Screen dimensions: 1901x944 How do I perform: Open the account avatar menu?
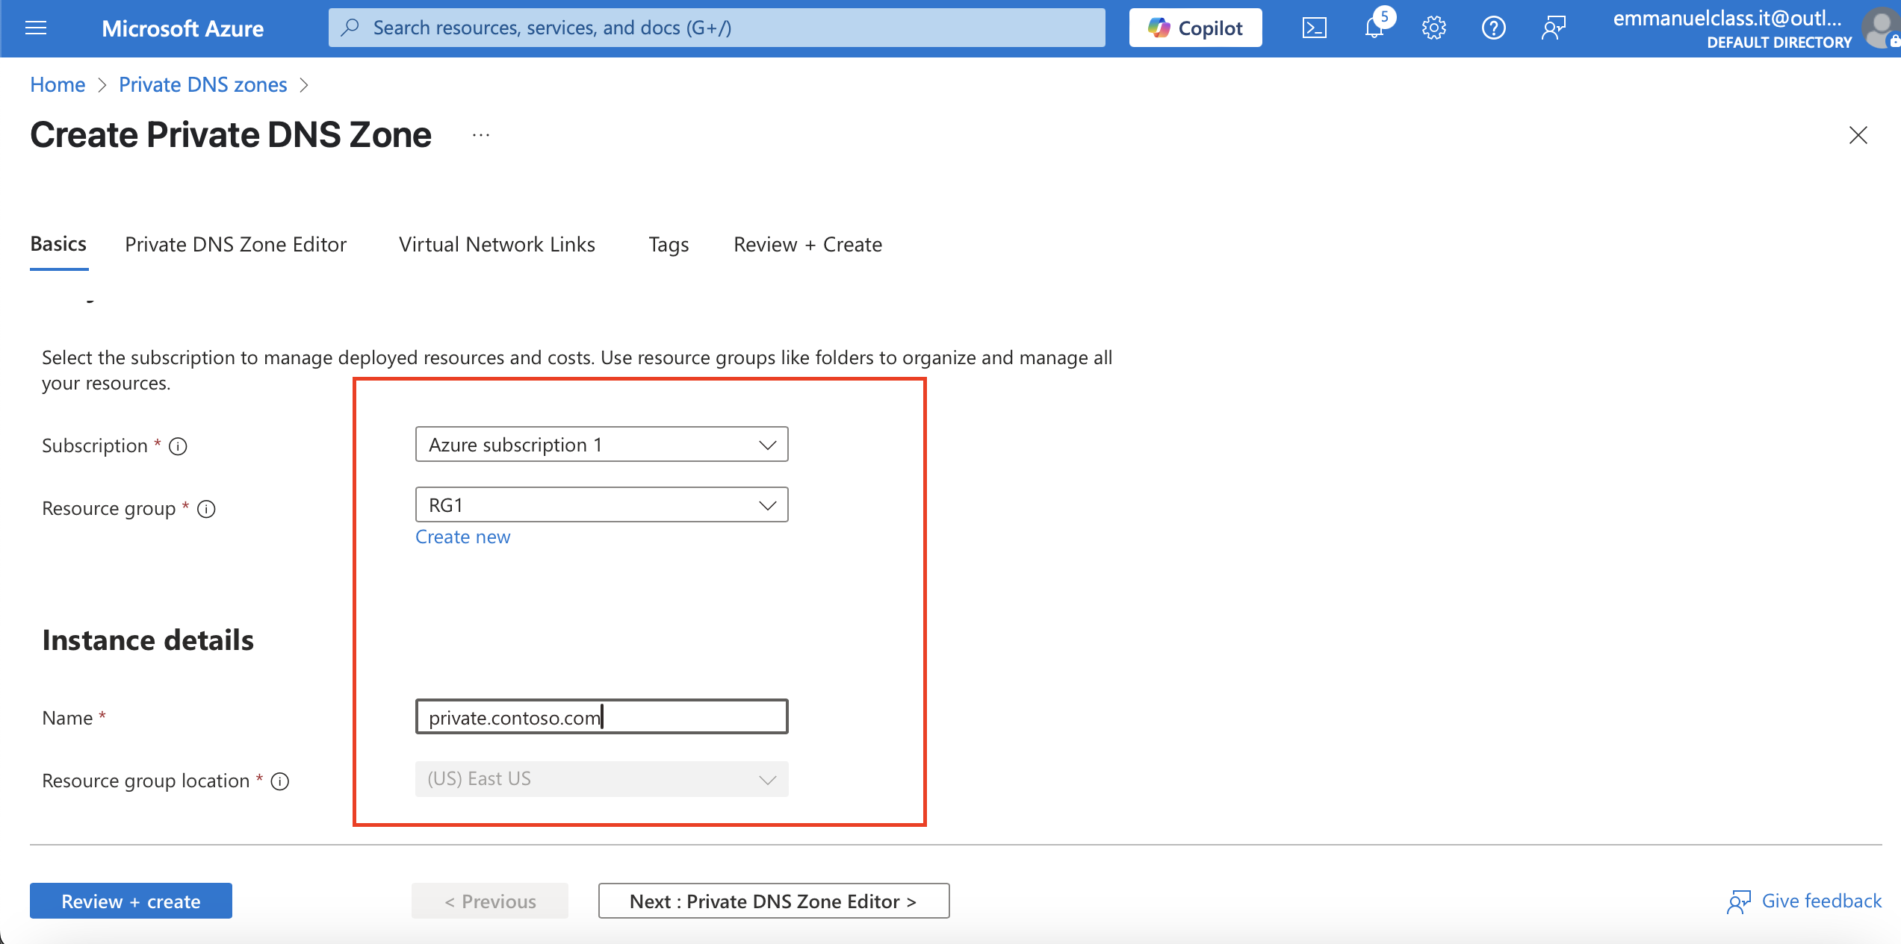pyautogui.click(x=1882, y=28)
